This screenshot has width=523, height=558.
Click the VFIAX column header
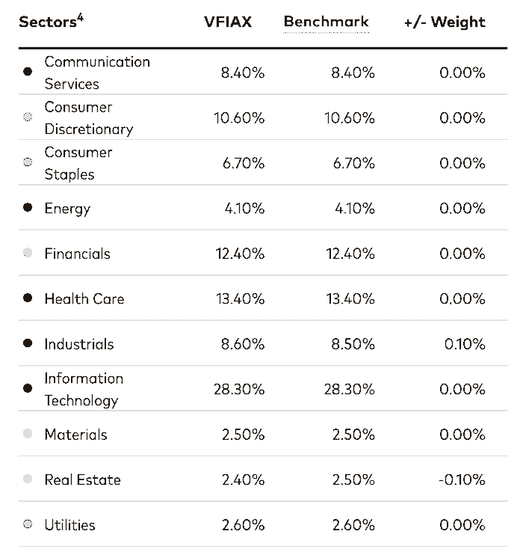(x=228, y=22)
